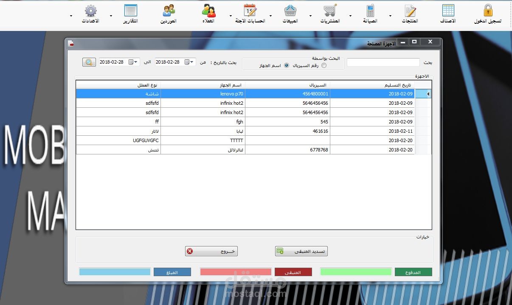The image size is (512, 305).
Task: Open the الصيانة maintenance phone icon
Action: (370, 10)
